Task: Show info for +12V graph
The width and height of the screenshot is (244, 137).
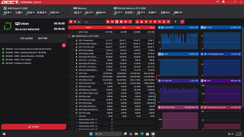Action: pos(239,27)
